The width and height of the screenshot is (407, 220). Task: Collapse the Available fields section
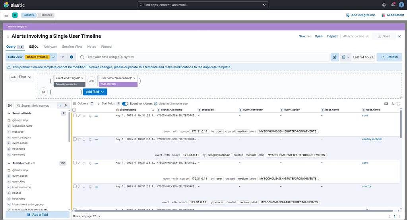[x=9, y=163]
